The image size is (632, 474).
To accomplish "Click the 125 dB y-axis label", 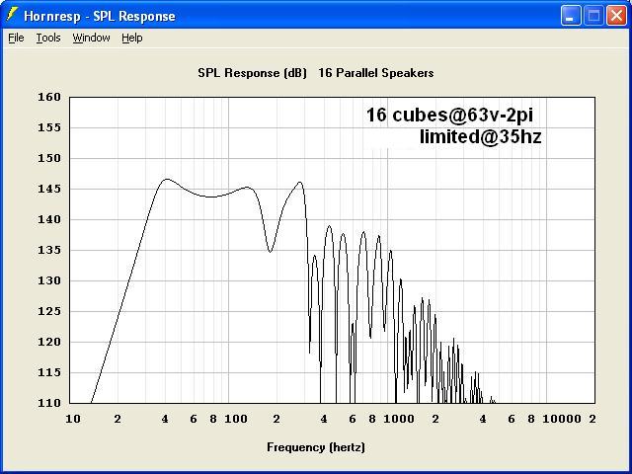I will [49, 312].
